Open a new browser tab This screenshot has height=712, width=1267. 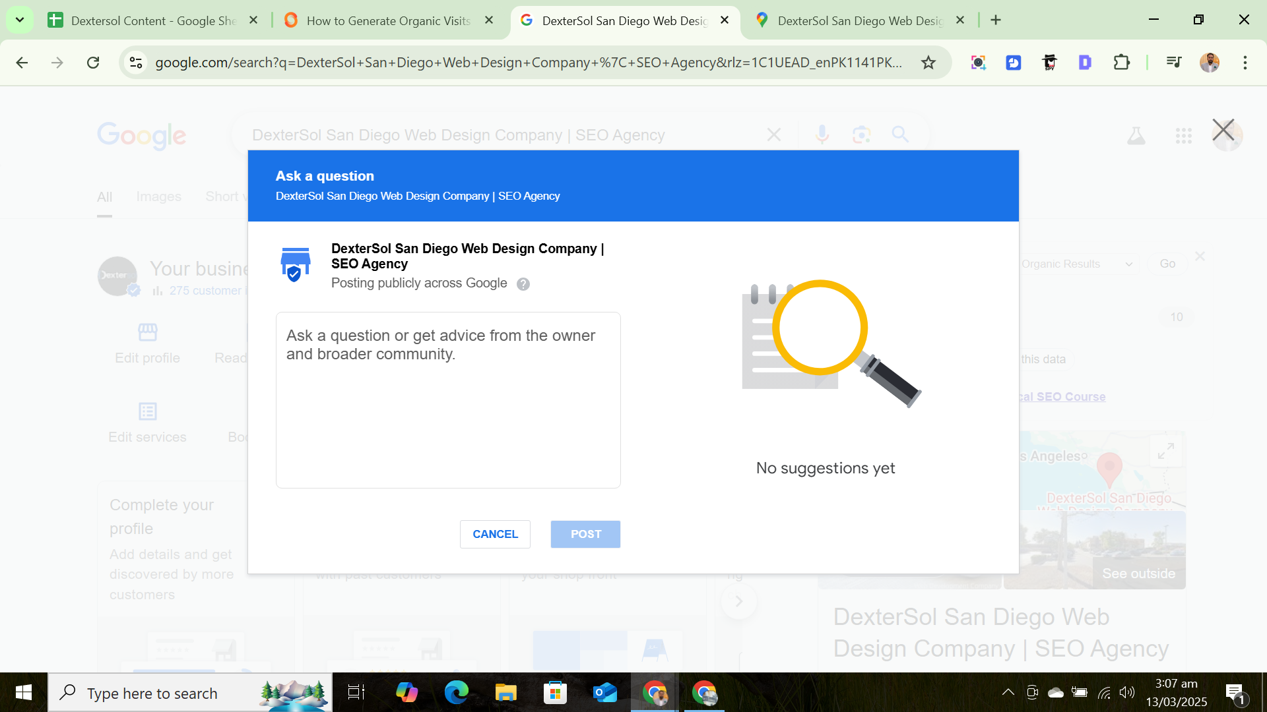pos(996,20)
